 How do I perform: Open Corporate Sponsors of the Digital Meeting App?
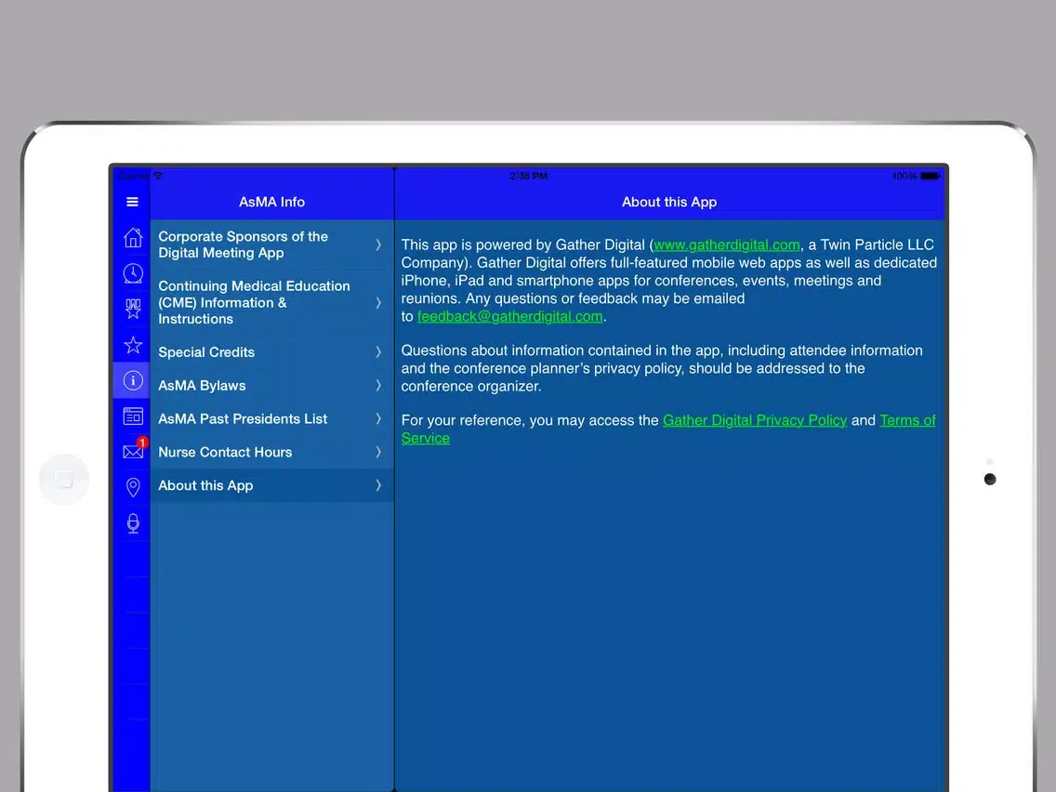[x=271, y=244]
